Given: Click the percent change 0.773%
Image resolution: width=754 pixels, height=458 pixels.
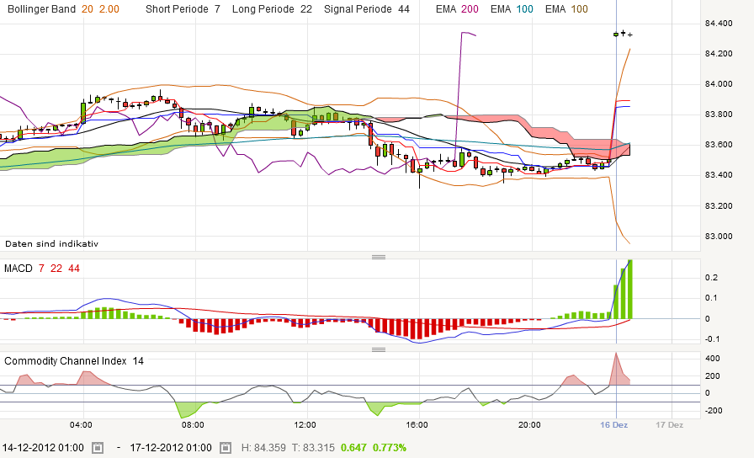Looking at the screenshot, I should [x=390, y=448].
